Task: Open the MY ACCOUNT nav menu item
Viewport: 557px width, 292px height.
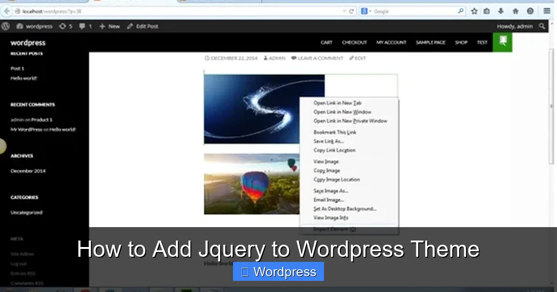Action: 391,43
